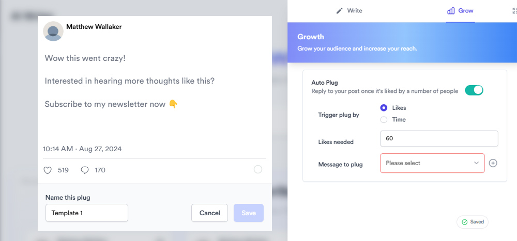517x241 pixels.
Task: Open the Grow tab
Action: click(x=460, y=11)
